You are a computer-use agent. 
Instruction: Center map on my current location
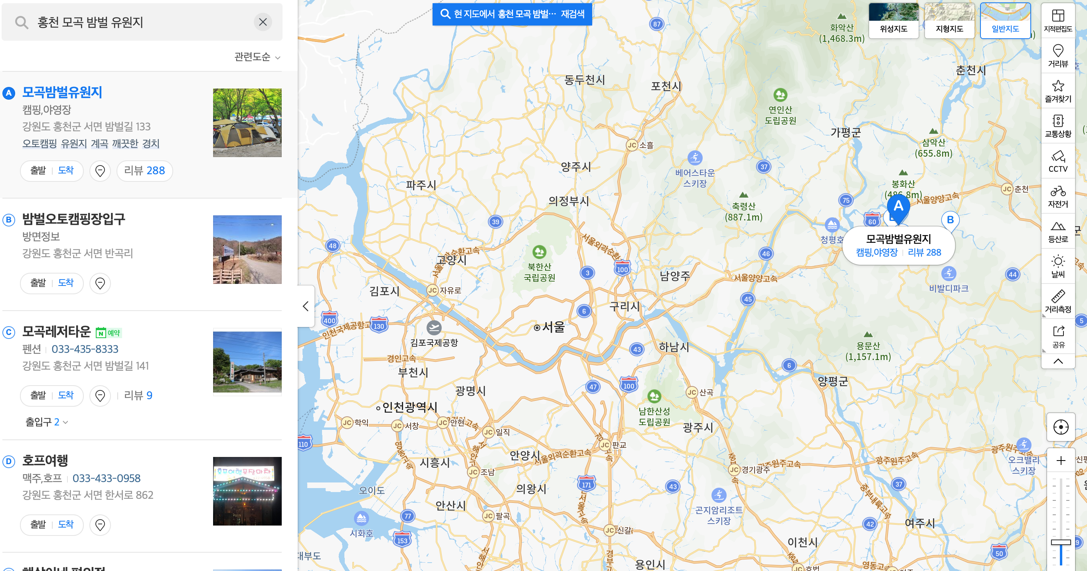tap(1060, 427)
